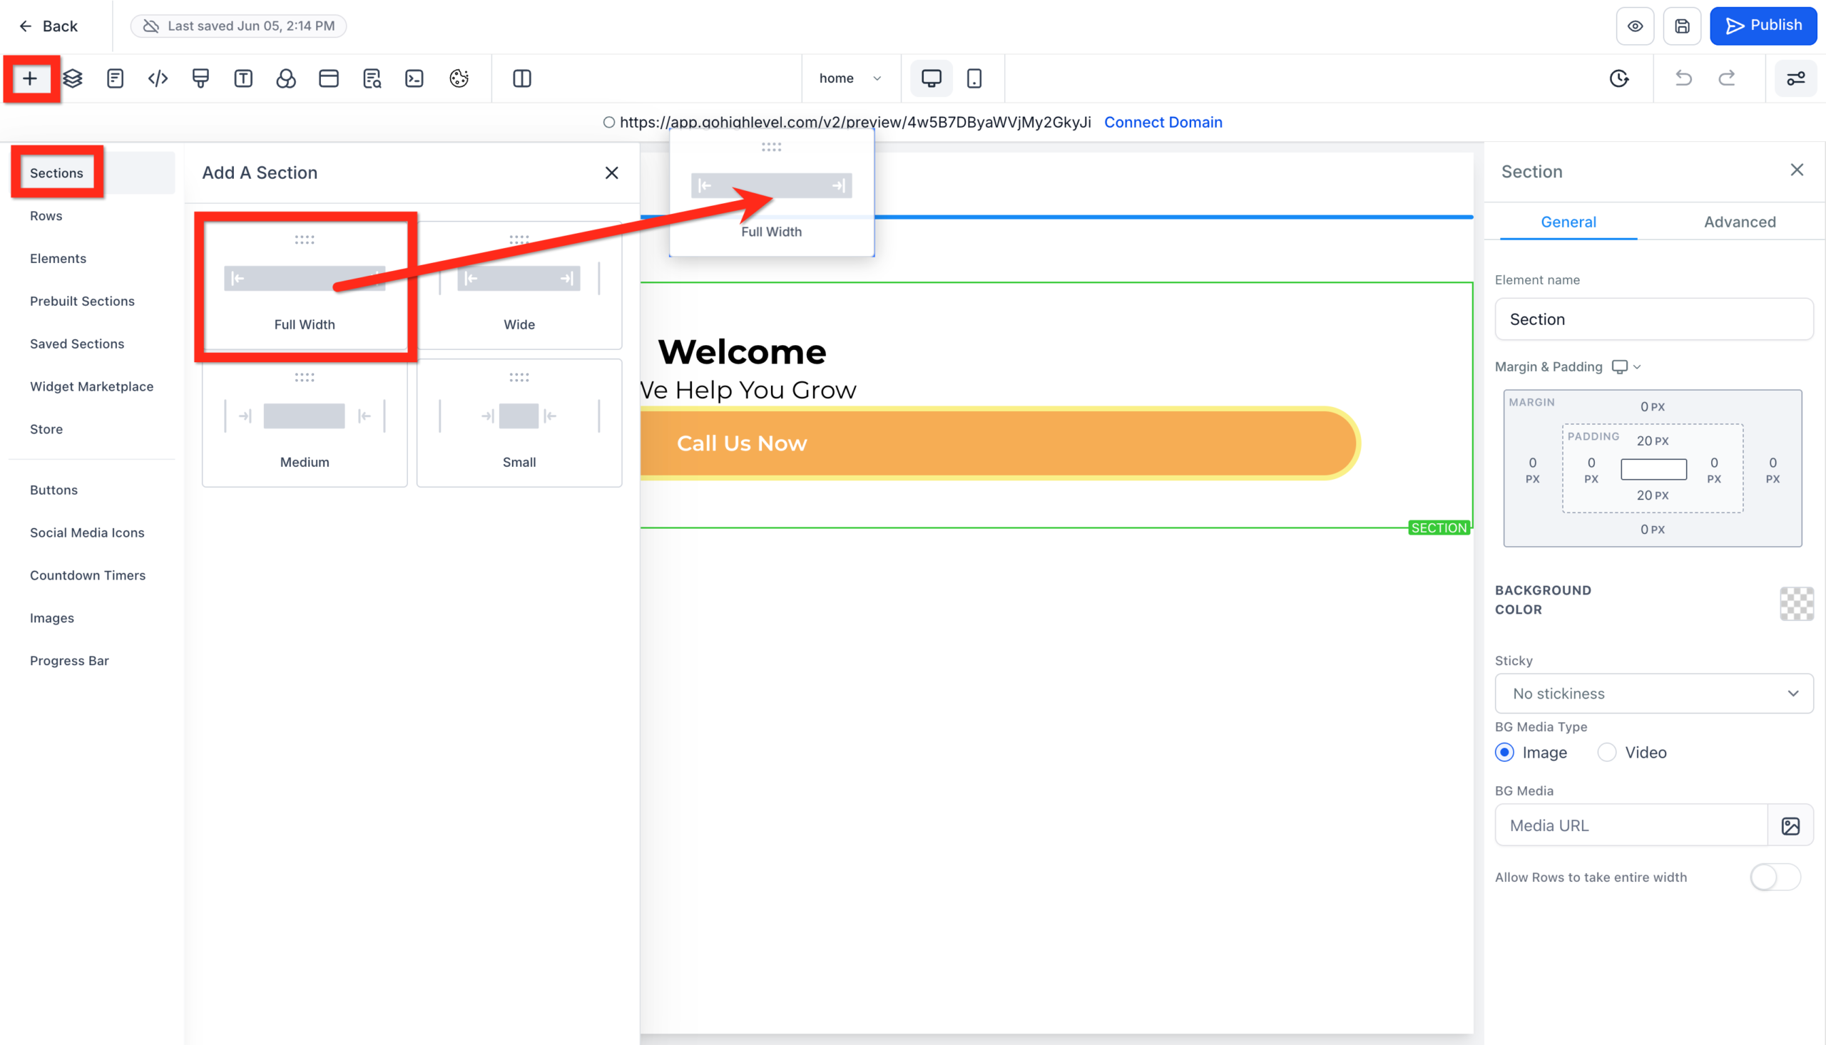Select the Video BG media type

pos(1608,751)
